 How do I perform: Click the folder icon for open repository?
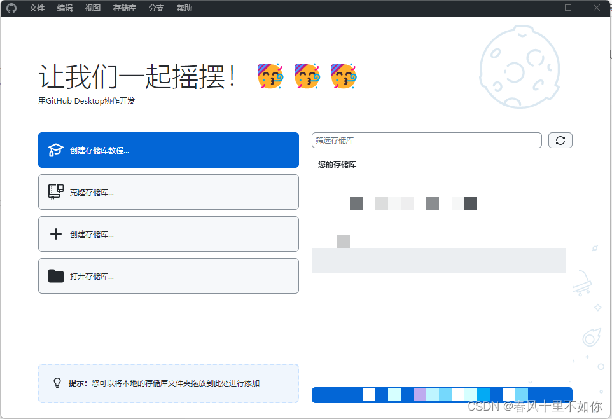[56, 276]
